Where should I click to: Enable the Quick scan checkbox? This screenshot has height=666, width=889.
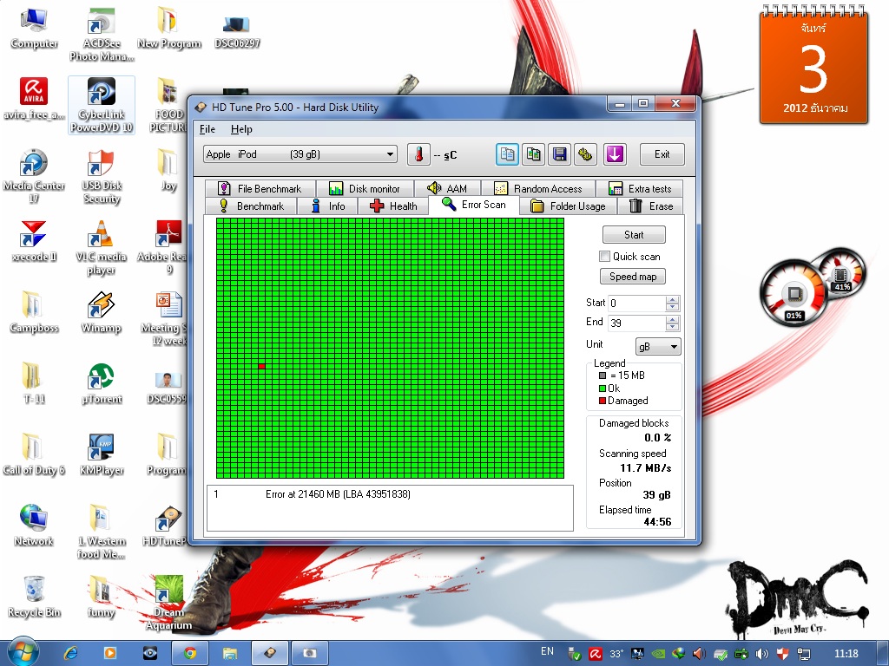coord(605,257)
